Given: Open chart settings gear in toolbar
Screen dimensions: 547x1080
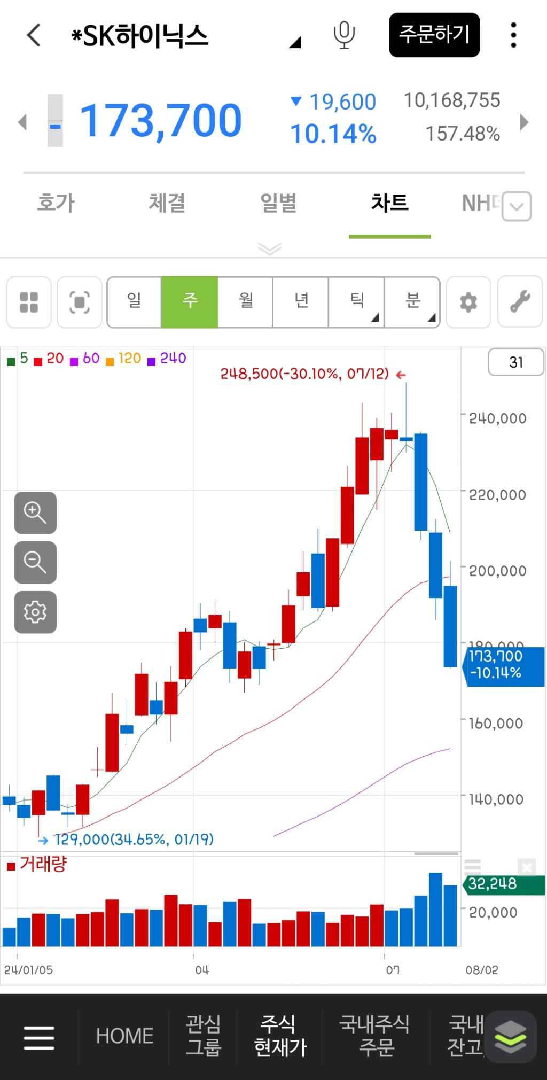Looking at the screenshot, I should pyautogui.click(x=468, y=302).
